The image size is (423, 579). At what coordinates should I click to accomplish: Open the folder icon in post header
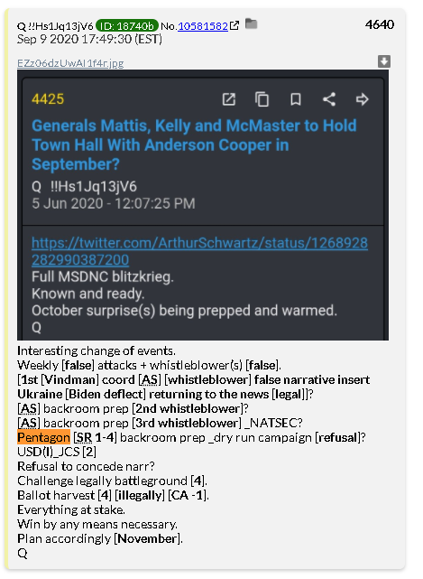pyautogui.click(x=251, y=23)
